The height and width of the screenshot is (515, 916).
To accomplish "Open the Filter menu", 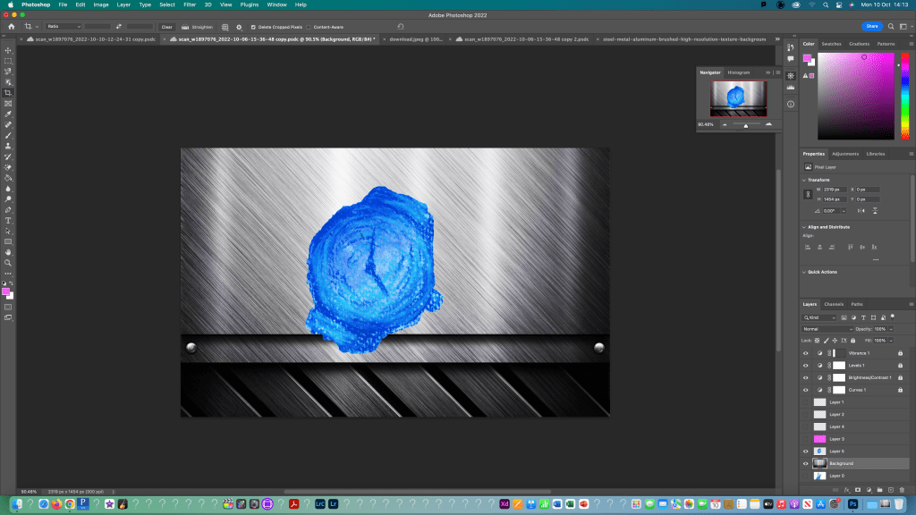I will [188, 4].
